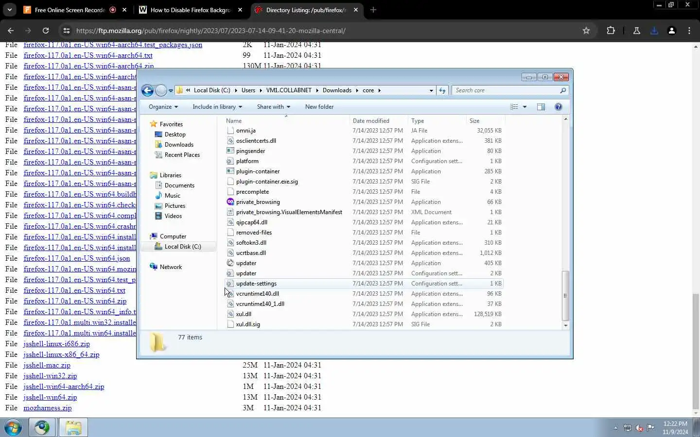Click the site information icon in address bar

point(67,31)
